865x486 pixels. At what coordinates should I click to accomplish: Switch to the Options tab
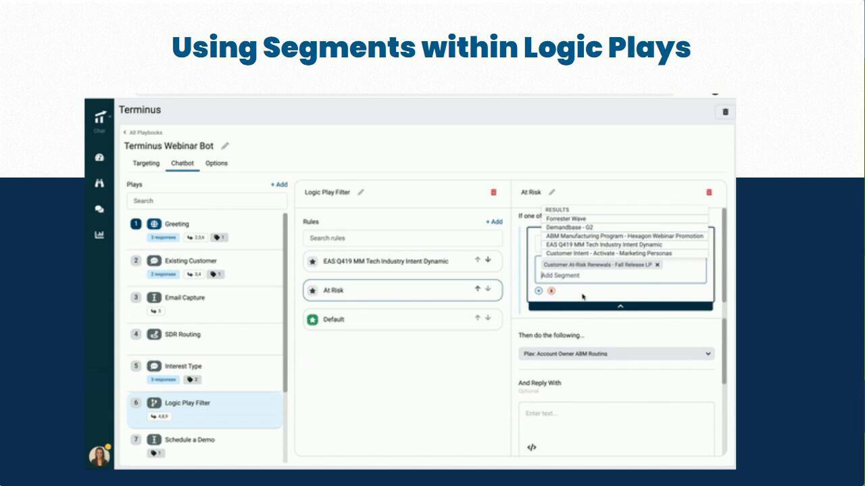[216, 163]
